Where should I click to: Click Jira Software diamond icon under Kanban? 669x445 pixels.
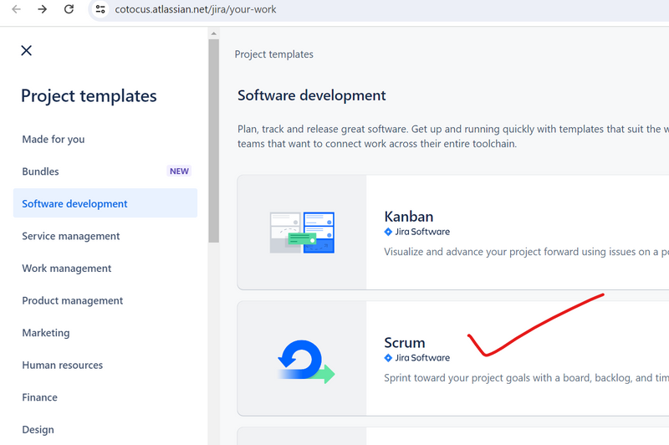[x=388, y=232]
